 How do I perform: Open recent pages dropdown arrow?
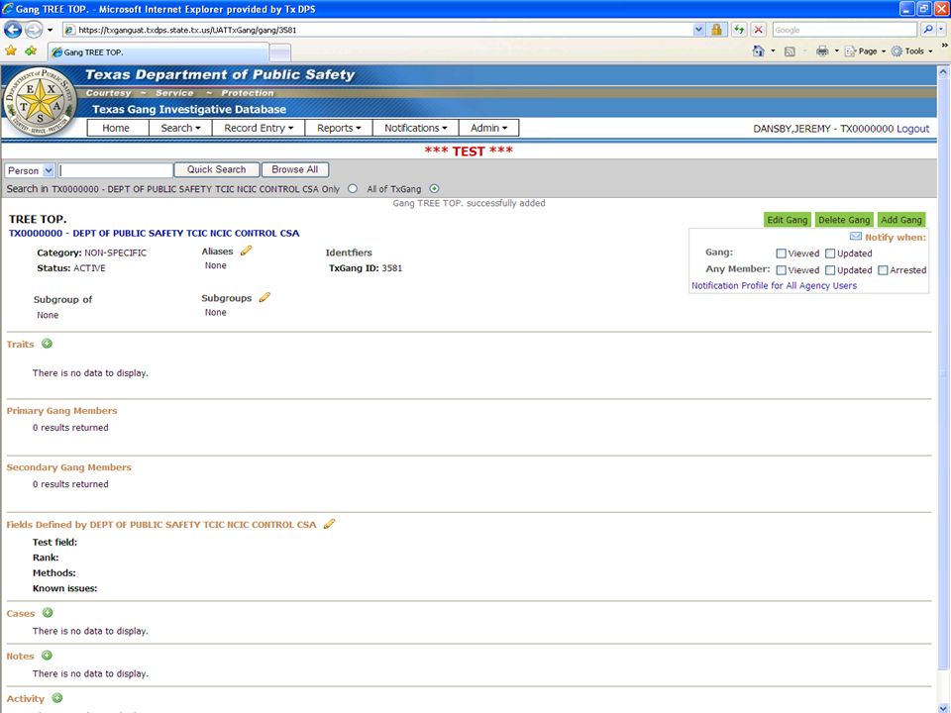[50, 30]
